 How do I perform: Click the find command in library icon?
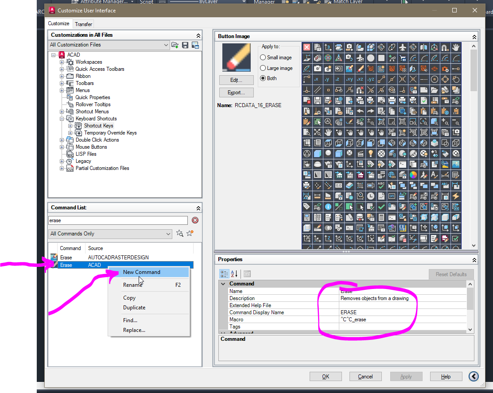tap(179, 233)
